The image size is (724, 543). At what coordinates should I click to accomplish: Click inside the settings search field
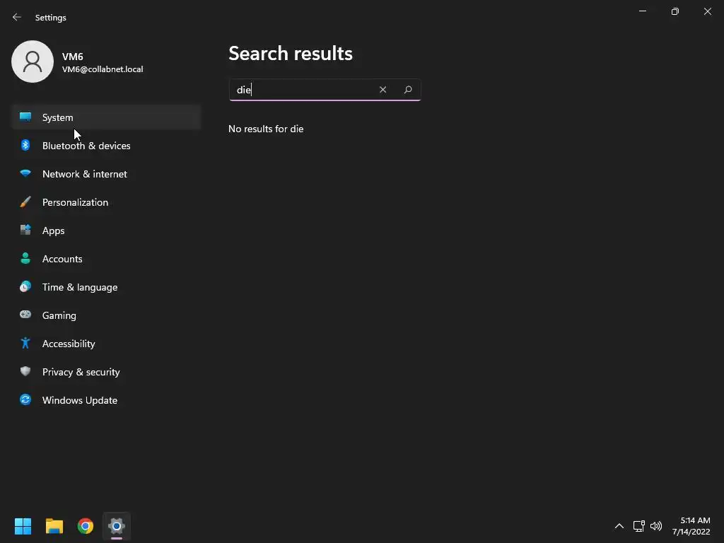click(304, 90)
